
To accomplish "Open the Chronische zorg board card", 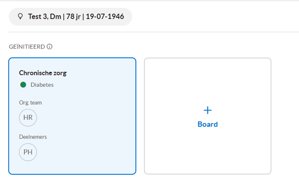I will tap(72, 116).
